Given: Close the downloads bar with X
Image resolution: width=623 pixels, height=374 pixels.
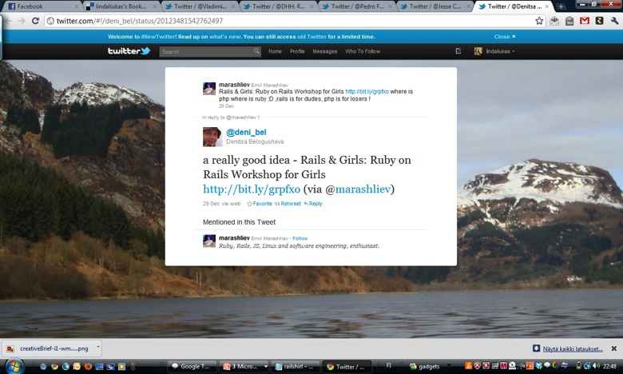Looking at the screenshot, I should tap(614, 348).
